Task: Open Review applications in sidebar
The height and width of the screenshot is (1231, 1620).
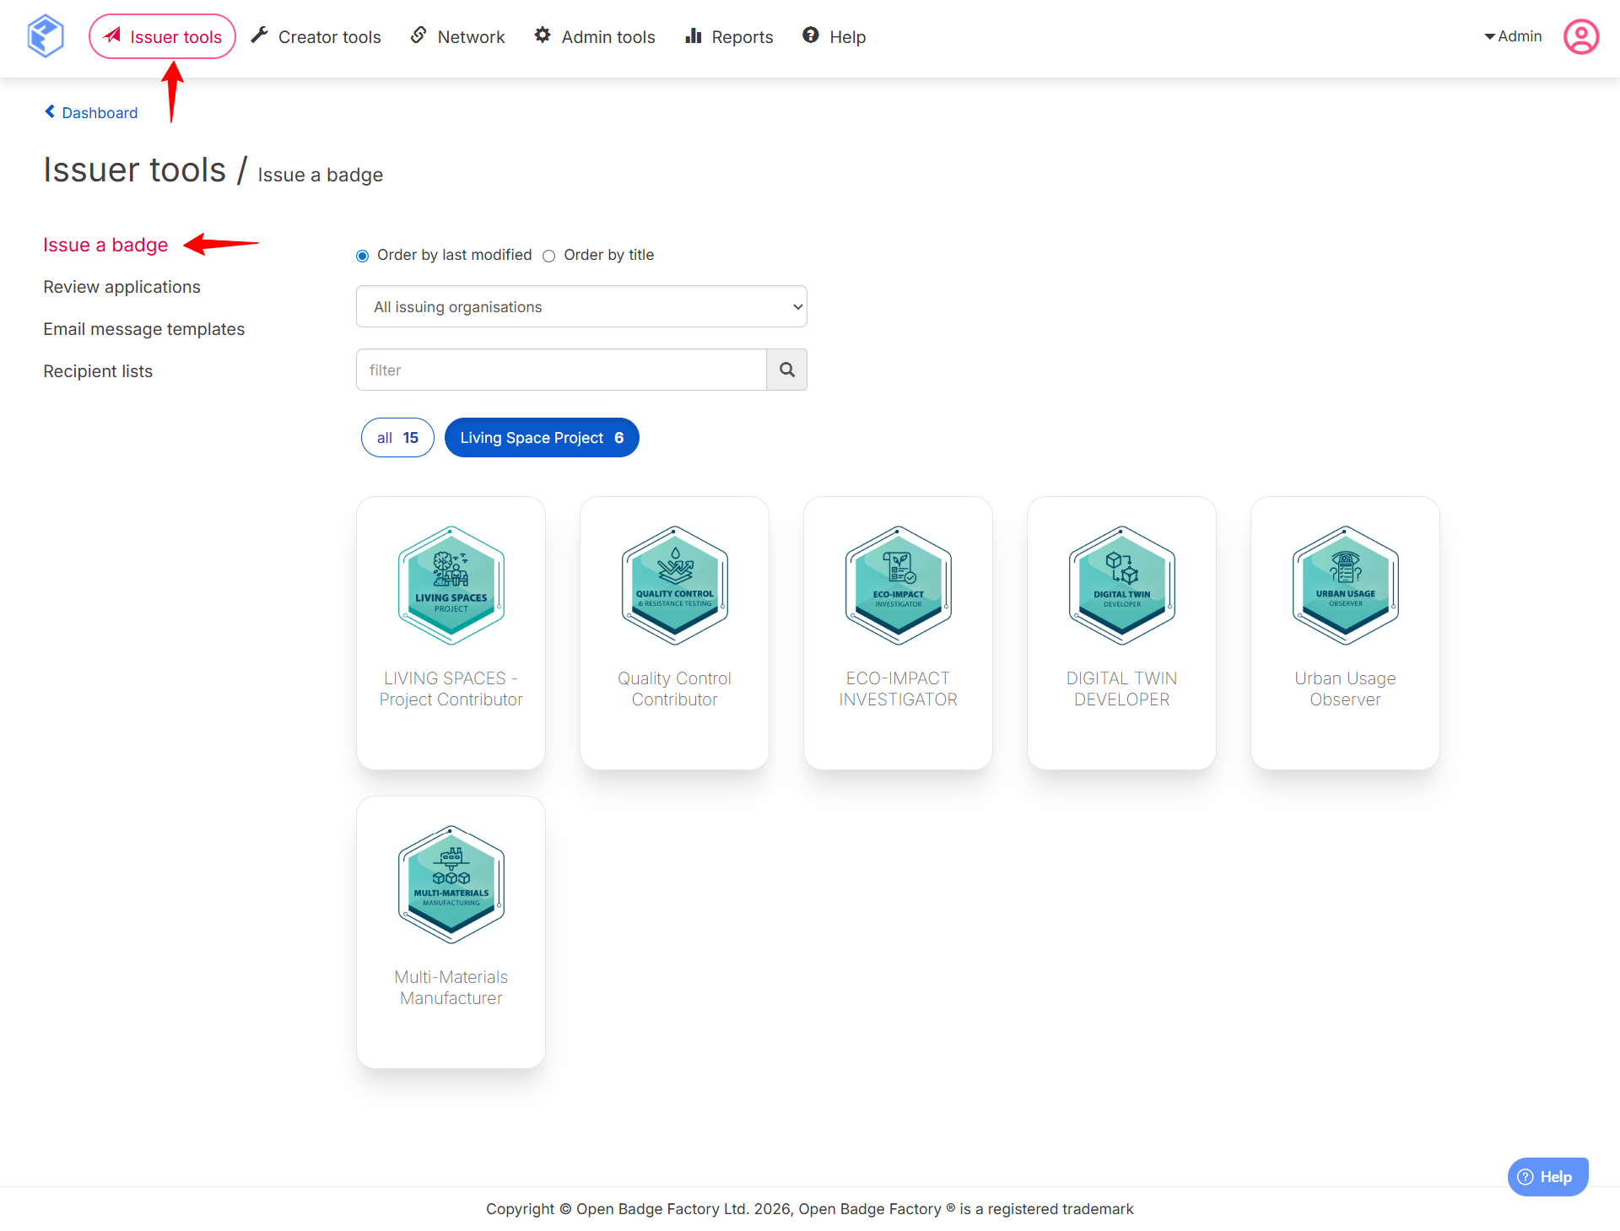Action: pyautogui.click(x=121, y=287)
